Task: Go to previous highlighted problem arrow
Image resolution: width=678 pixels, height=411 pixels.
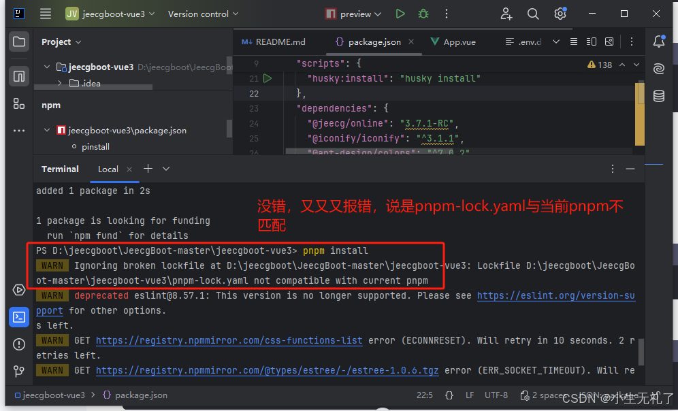Action: pos(622,65)
